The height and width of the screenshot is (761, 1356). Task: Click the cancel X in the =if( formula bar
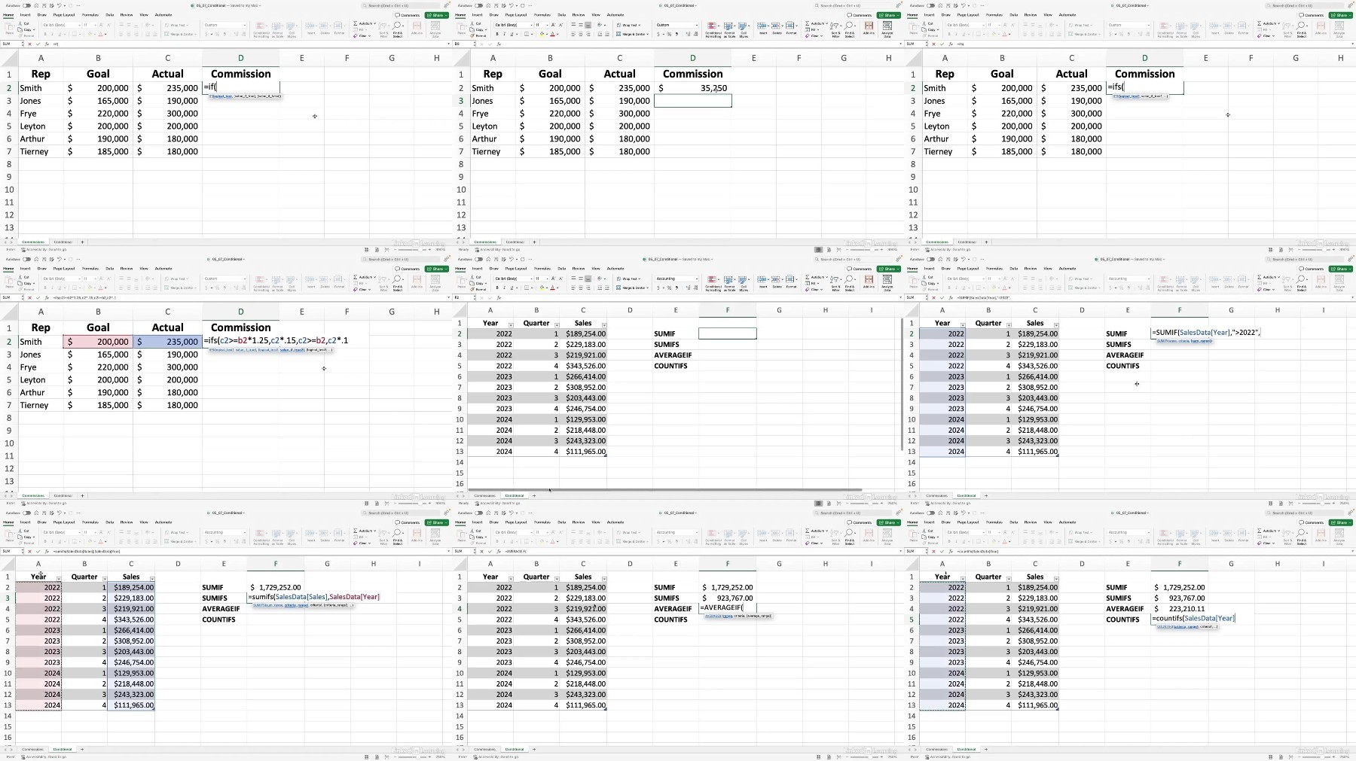click(x=29, y=44)
